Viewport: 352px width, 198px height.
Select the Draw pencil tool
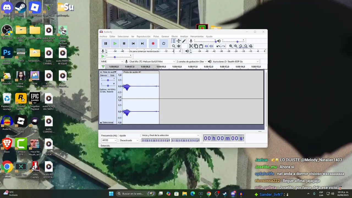184,41
